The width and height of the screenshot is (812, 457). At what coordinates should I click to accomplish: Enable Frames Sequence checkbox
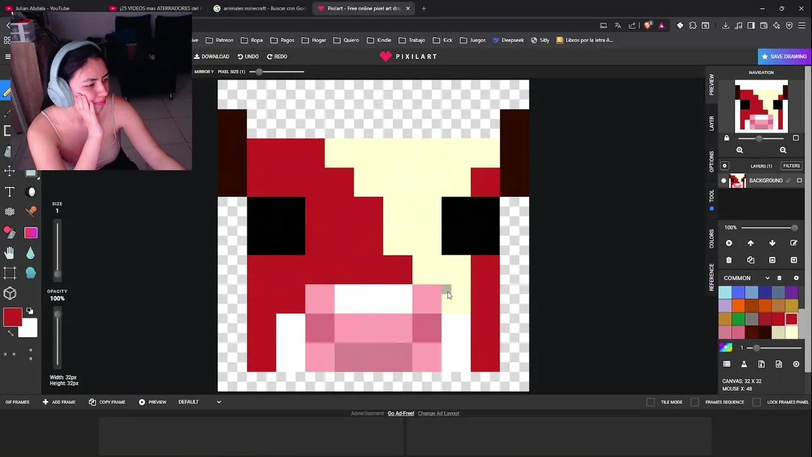[x=695, y=402]
